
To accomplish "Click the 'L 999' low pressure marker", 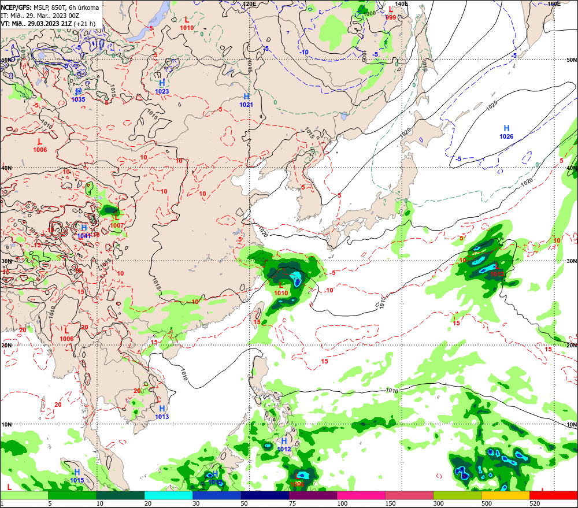I will point(391,13).
